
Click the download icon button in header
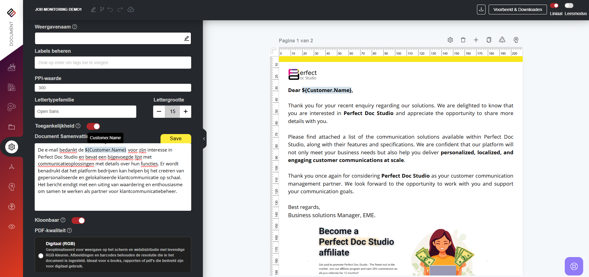tap(481, 10)
